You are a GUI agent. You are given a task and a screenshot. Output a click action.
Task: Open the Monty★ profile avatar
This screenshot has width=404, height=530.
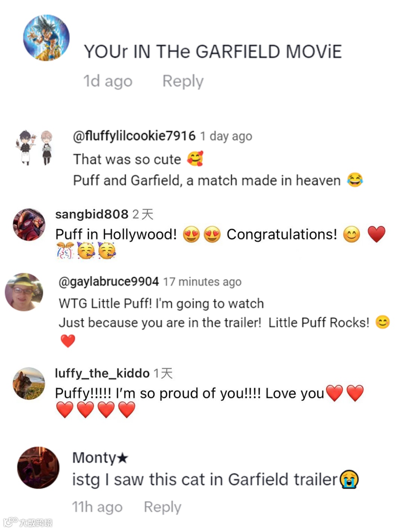pos(38,467)
